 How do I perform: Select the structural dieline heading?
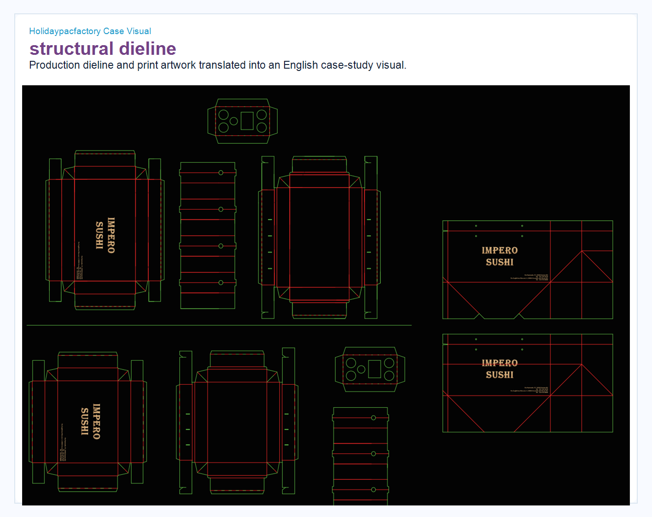coord(103,48)
